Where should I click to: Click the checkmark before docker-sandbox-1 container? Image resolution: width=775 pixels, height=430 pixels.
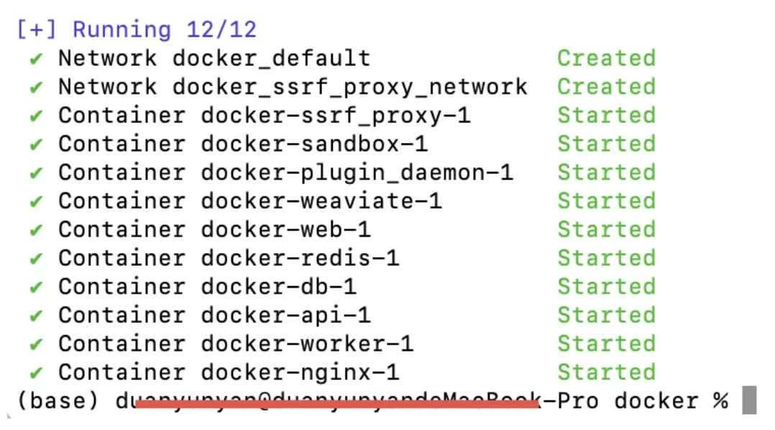pyautogui.click(x=36, y=145)
